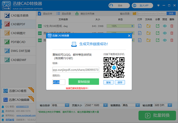Toggle preview eye in the third row
The height and width of the screenshot is (123, 178).
point(165,40)
